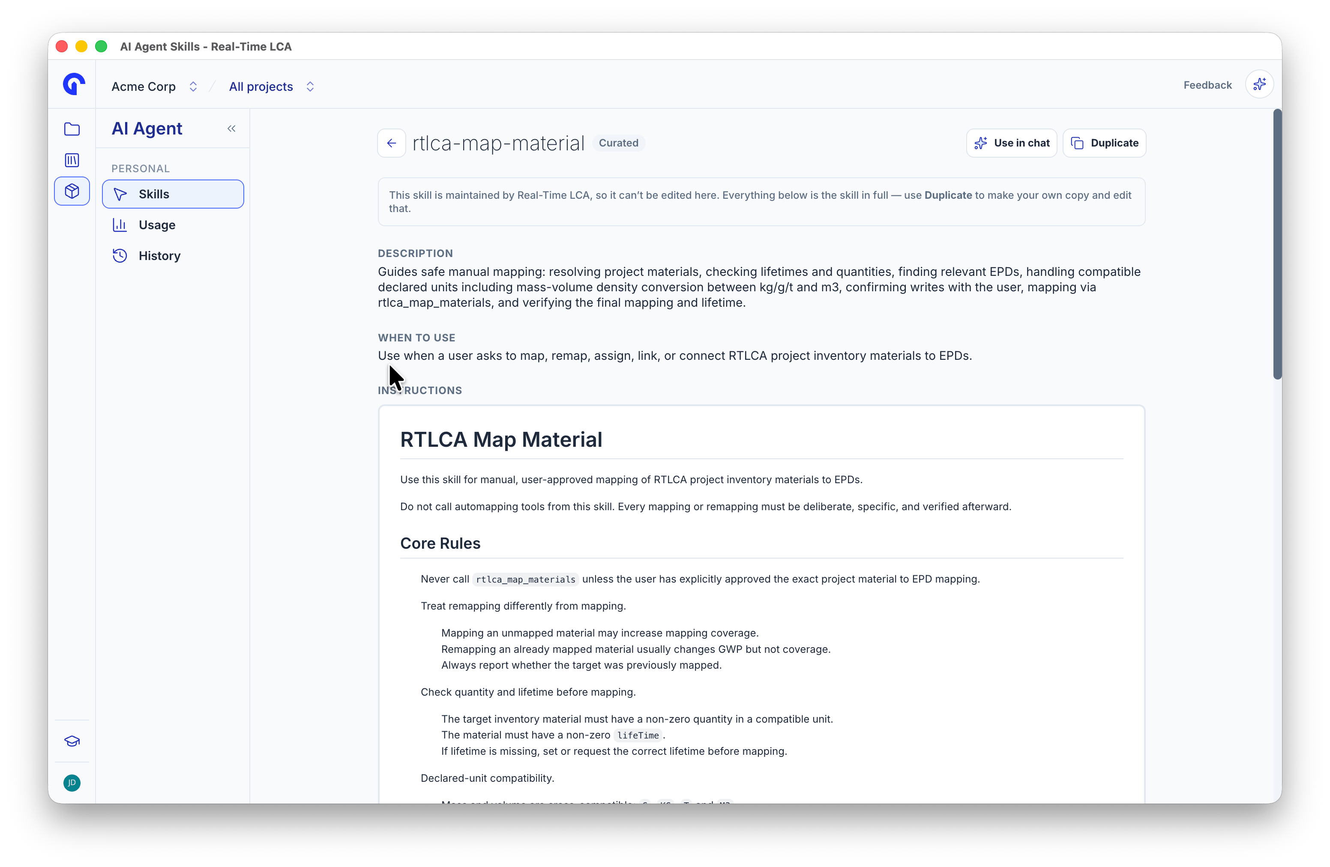1330x867 pixels.
Task: Open the Usage section
Action: coord(173,224)
